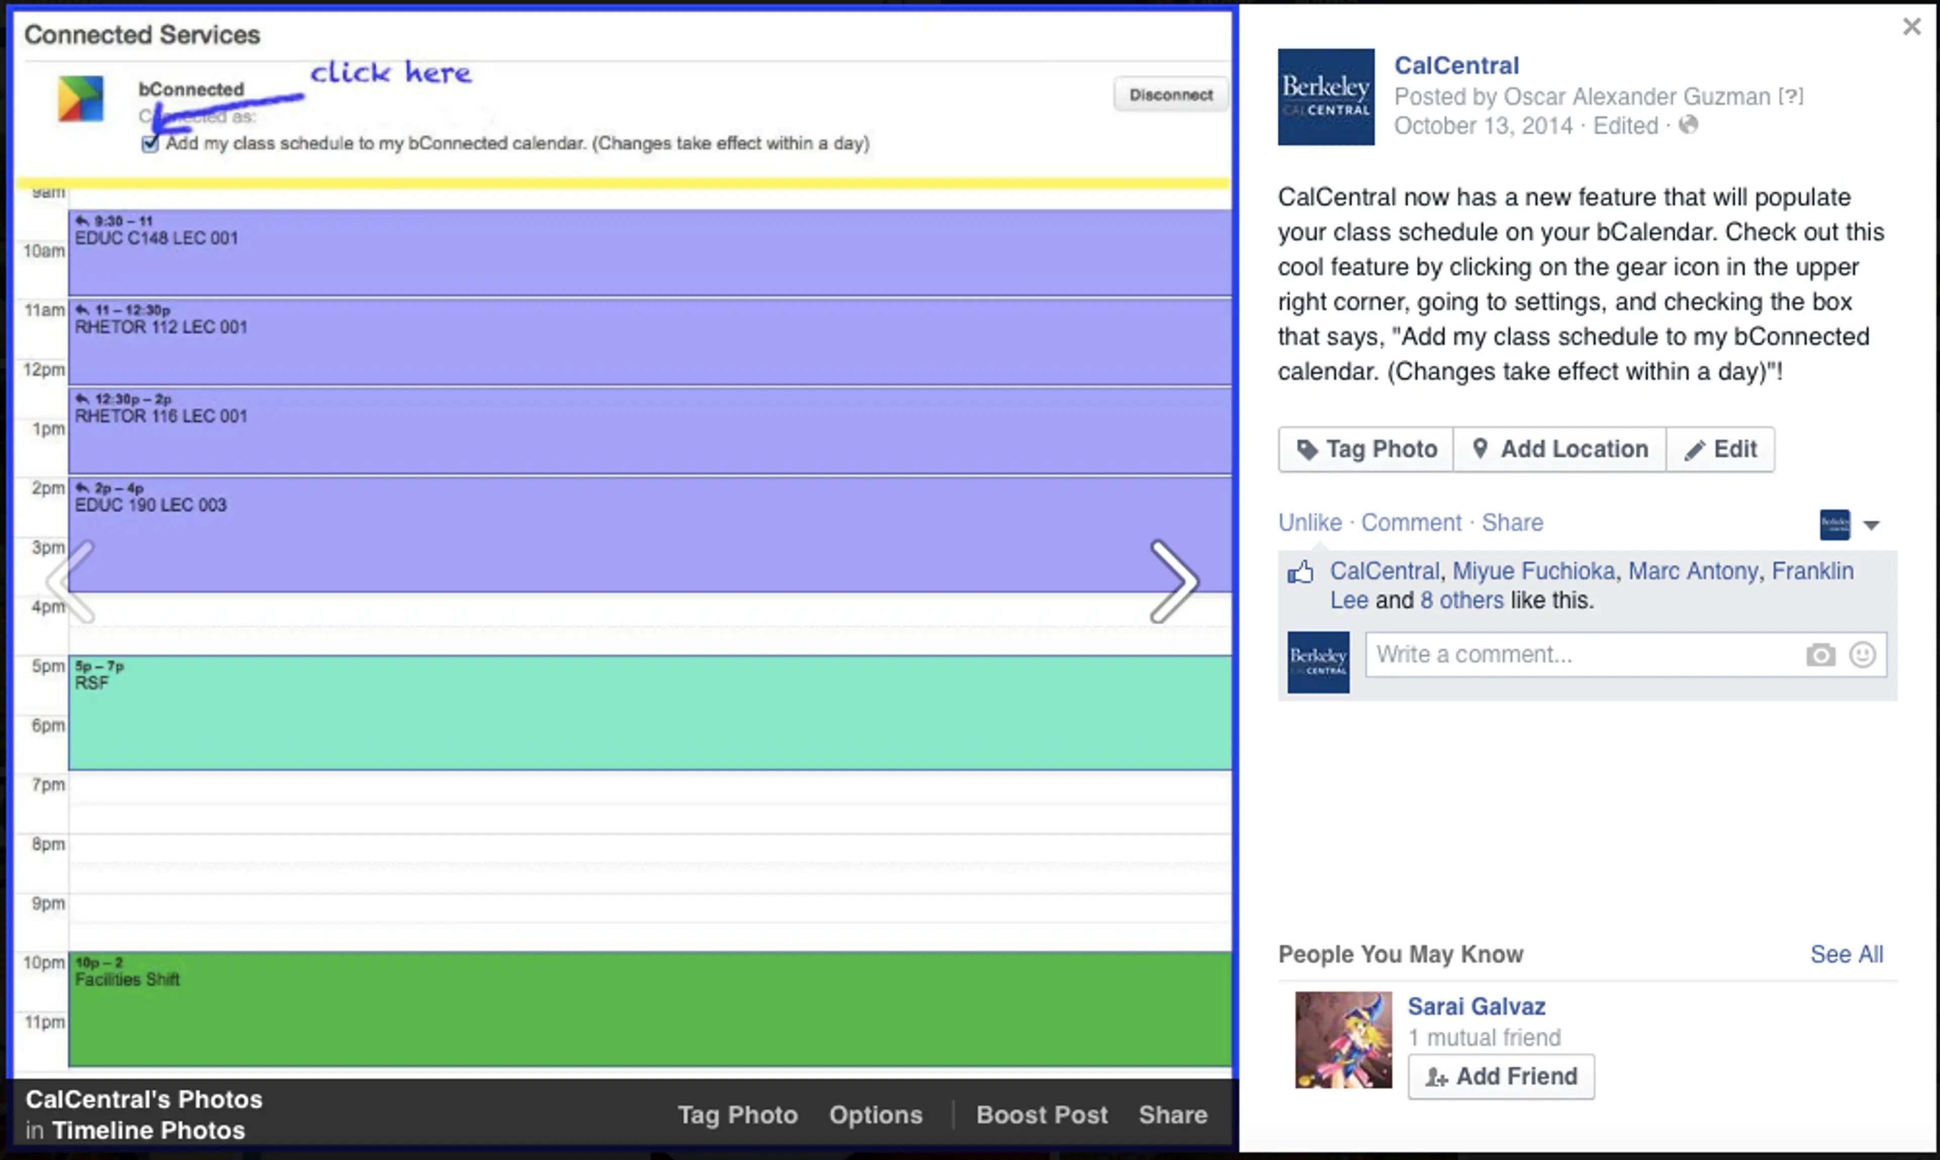
Task: Click Sarai Galvaz's profile picture thumbnail
Action: coord(1343,1040)
